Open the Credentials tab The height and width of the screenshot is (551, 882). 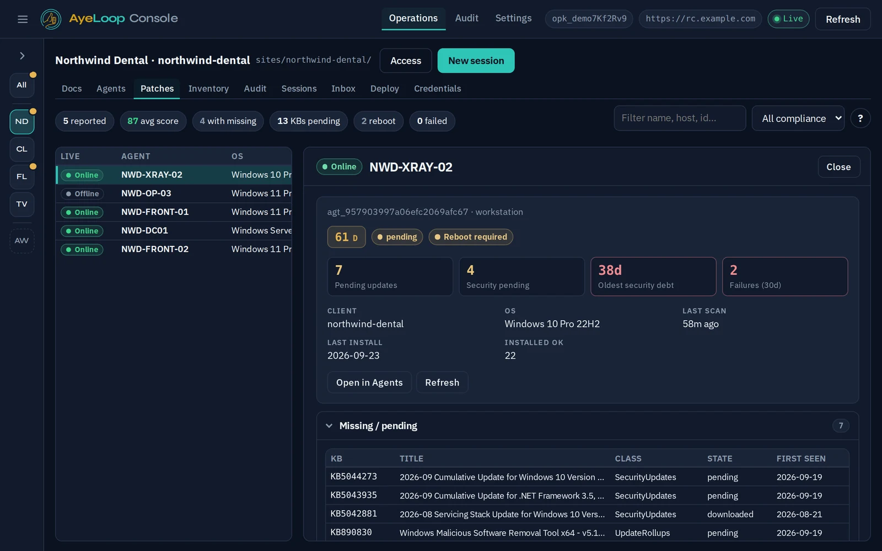tap(437, 89)
